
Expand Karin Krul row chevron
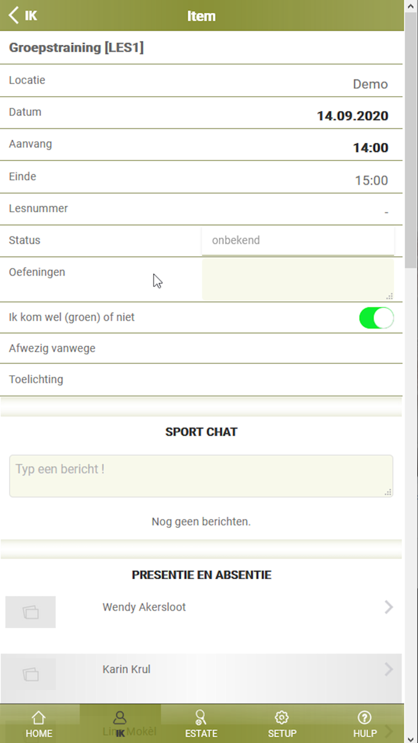(x=389, y=670)
